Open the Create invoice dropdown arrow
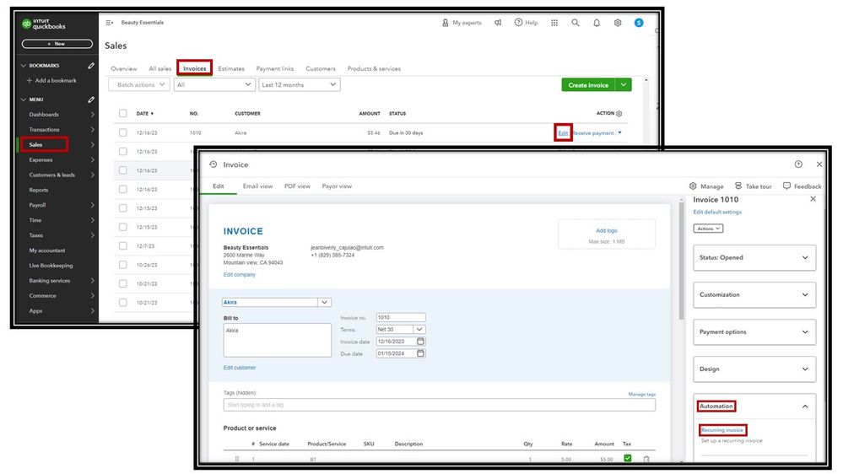 pyautogui.click(x=624, y=85)
